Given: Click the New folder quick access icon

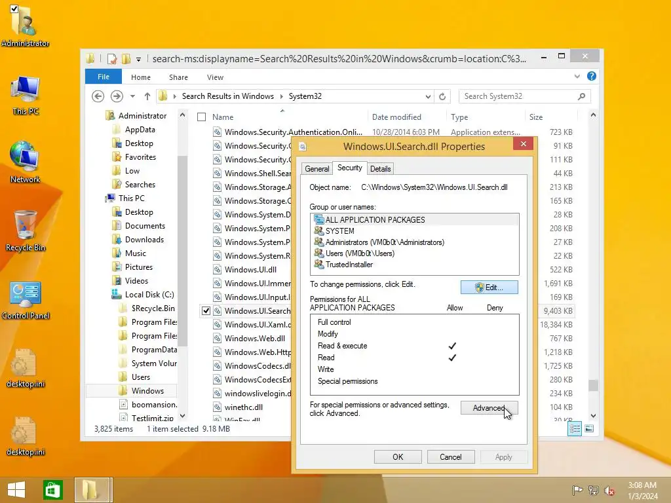Looking at the screenshot, I should (126, 58).
